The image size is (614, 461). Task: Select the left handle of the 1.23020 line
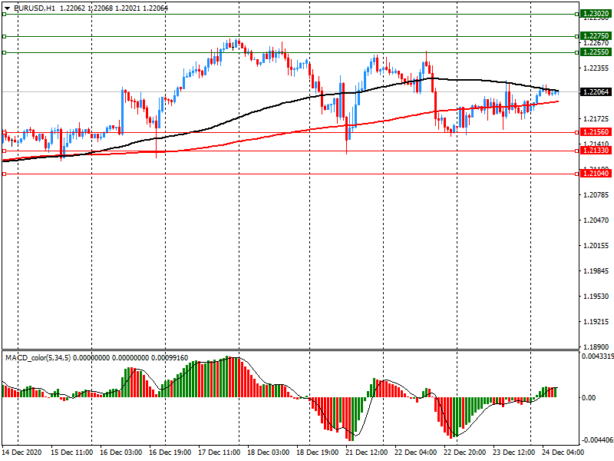[x=4, y=14]
